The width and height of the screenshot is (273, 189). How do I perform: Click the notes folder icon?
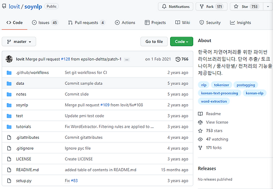point(9,94)
